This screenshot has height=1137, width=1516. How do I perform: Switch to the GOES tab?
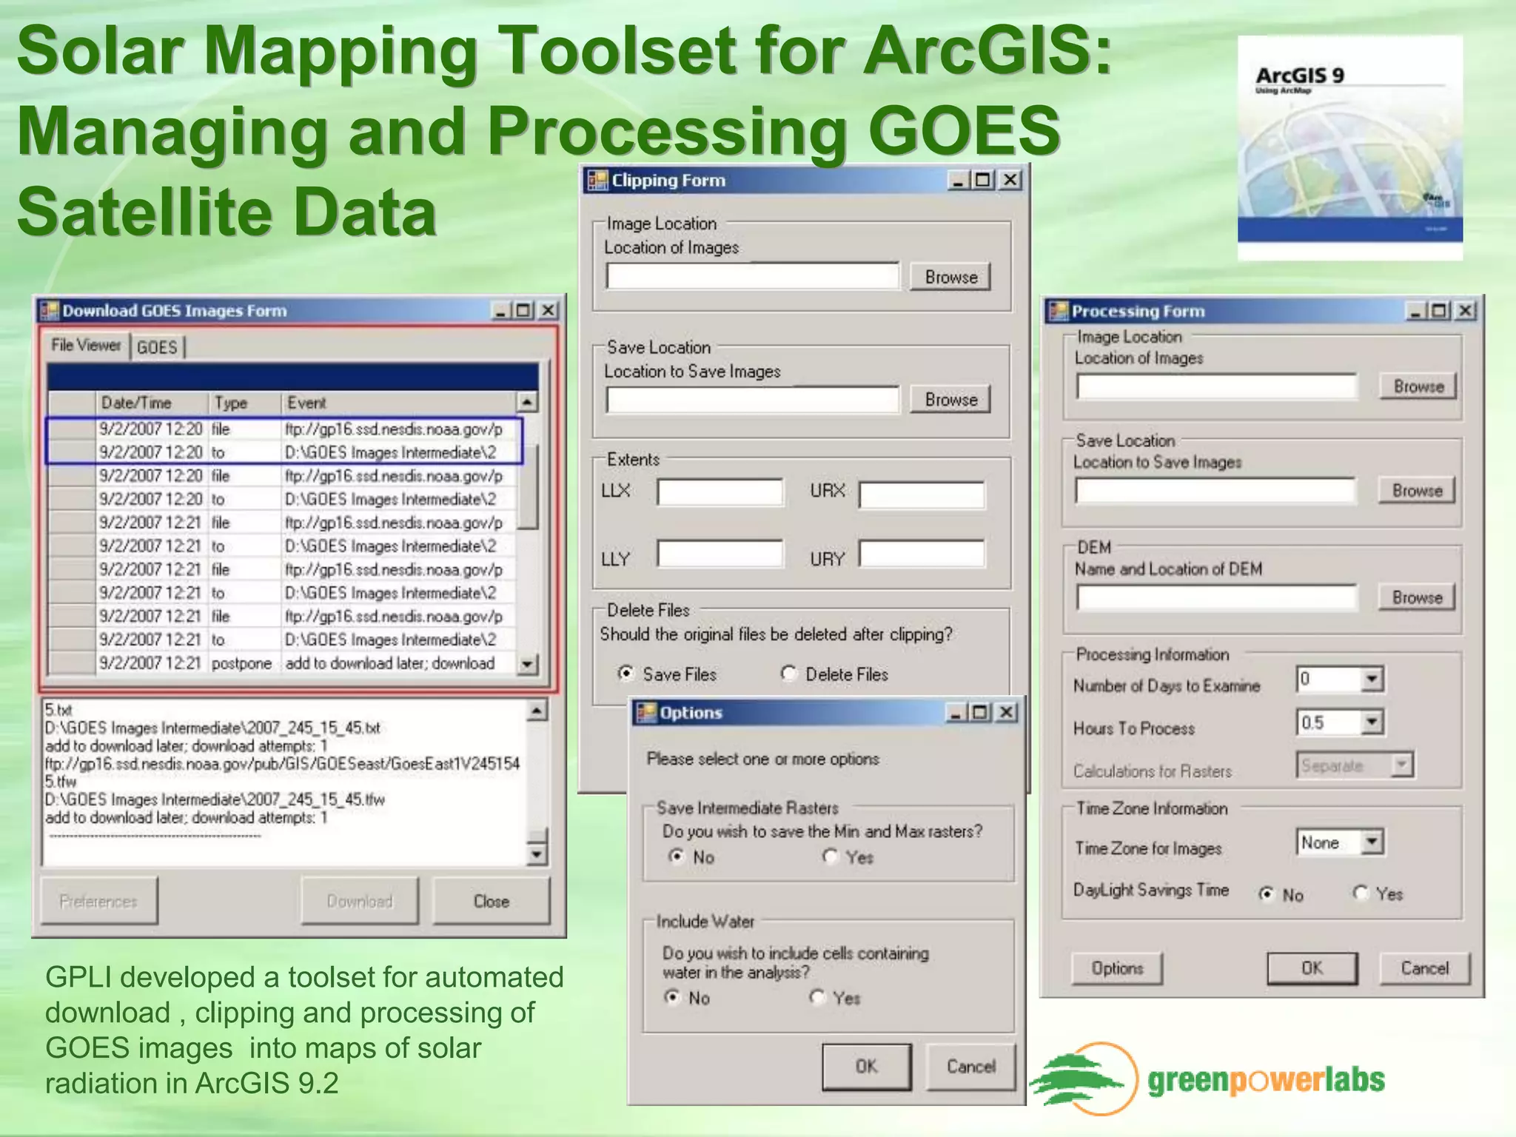pos(157,347)
